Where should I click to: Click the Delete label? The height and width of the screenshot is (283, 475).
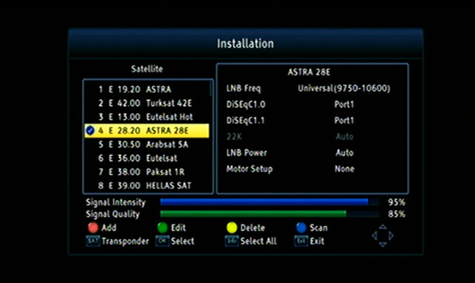(252, 227)
